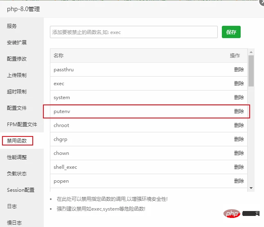This screenshot has height=227, width=264.
Task: Switch to 超时限制 settings
Action: click(x=17, y=91)
